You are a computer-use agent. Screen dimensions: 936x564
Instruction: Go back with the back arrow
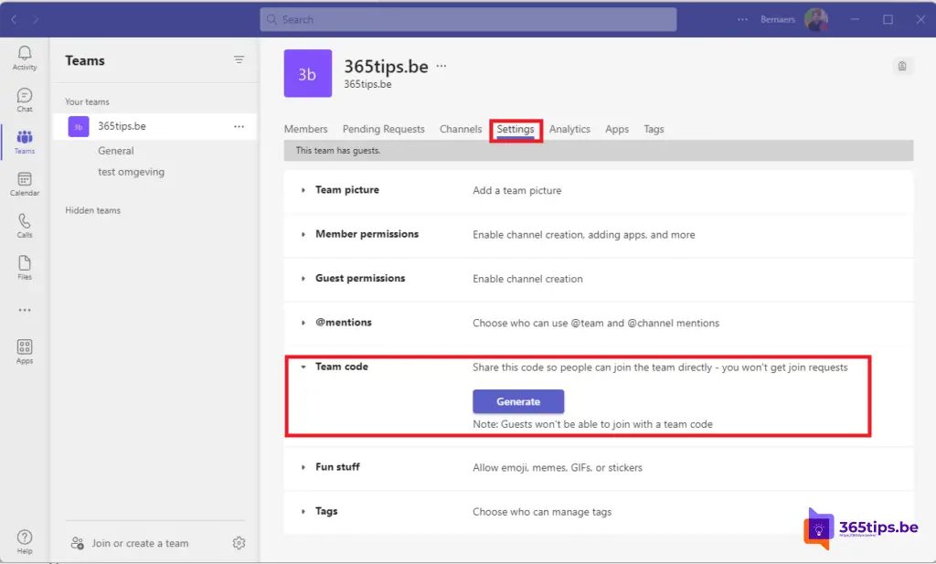point(14,19)
